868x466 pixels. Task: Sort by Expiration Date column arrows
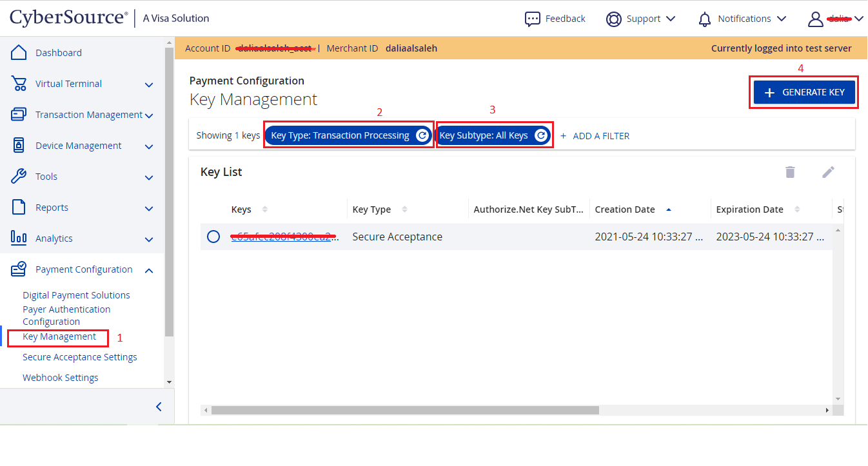(797, 209)
